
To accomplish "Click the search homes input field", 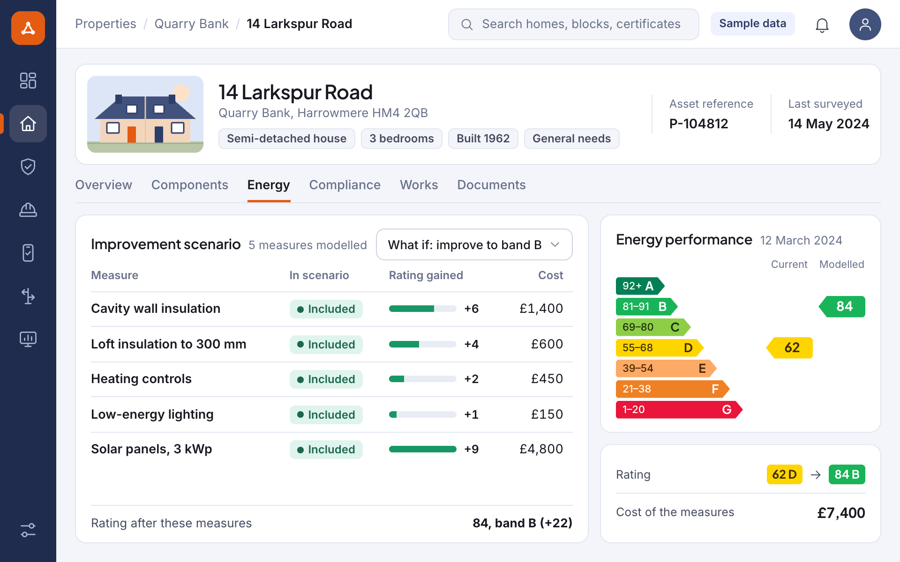I will 574,24.
